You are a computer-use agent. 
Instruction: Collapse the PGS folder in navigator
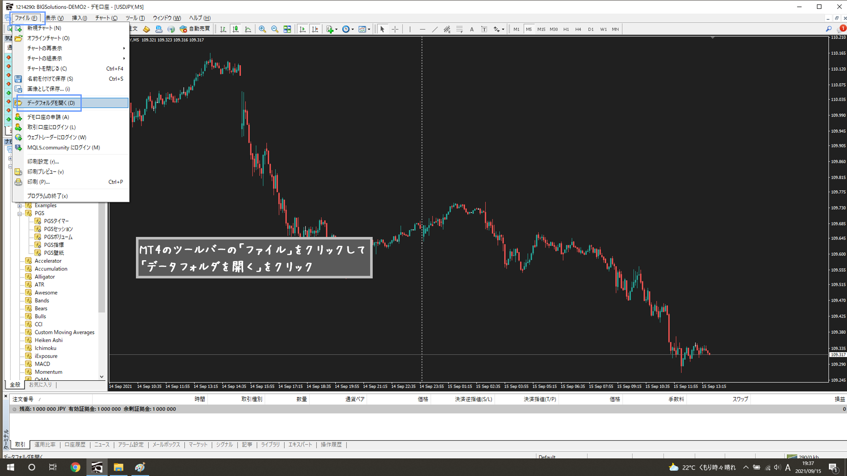coord(19,213)
